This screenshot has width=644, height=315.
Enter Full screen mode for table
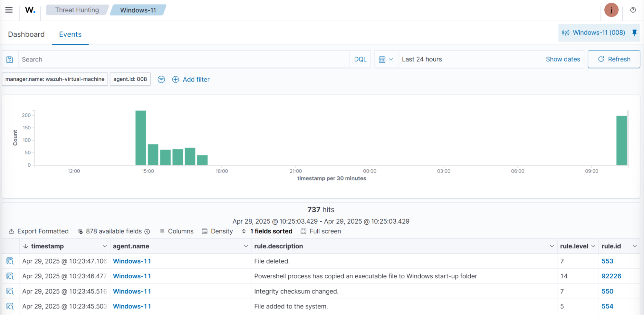(x=321, y=231)
